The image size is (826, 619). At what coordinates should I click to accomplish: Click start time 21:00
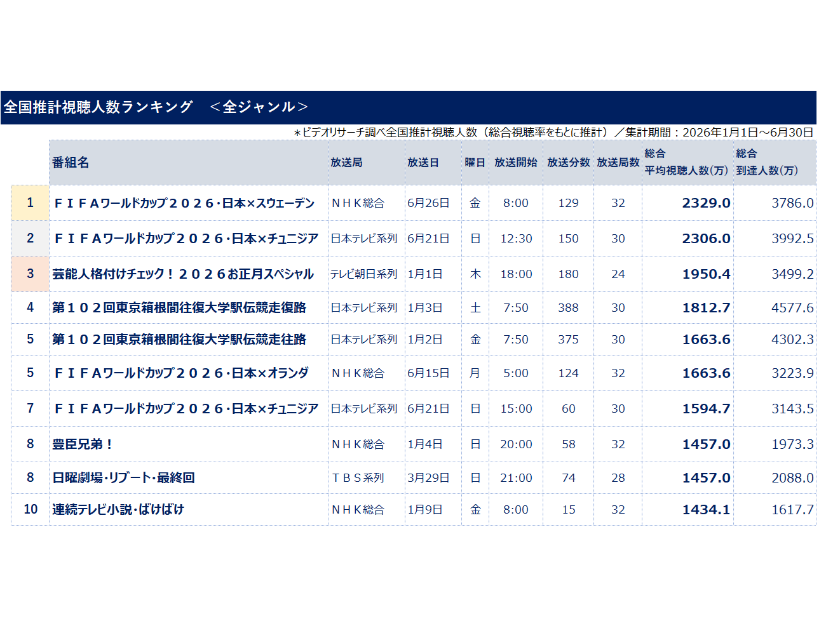pyautogui.click(x=516, y=478)
